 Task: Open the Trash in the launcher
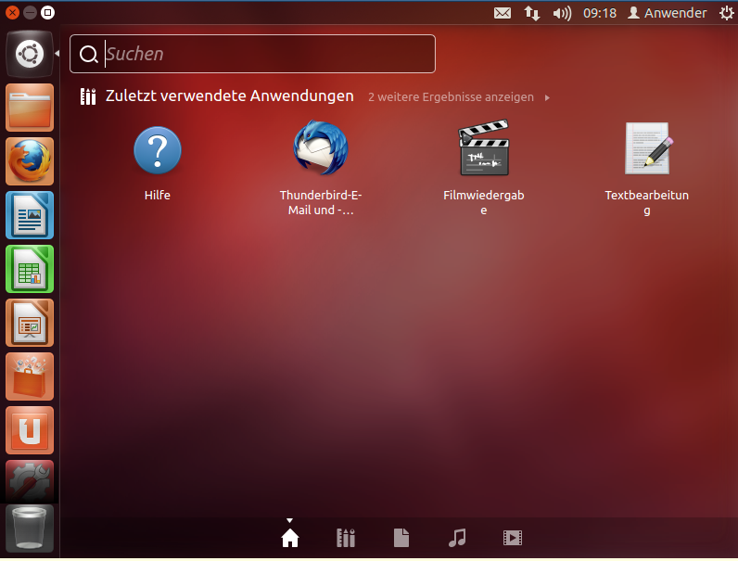29,529
